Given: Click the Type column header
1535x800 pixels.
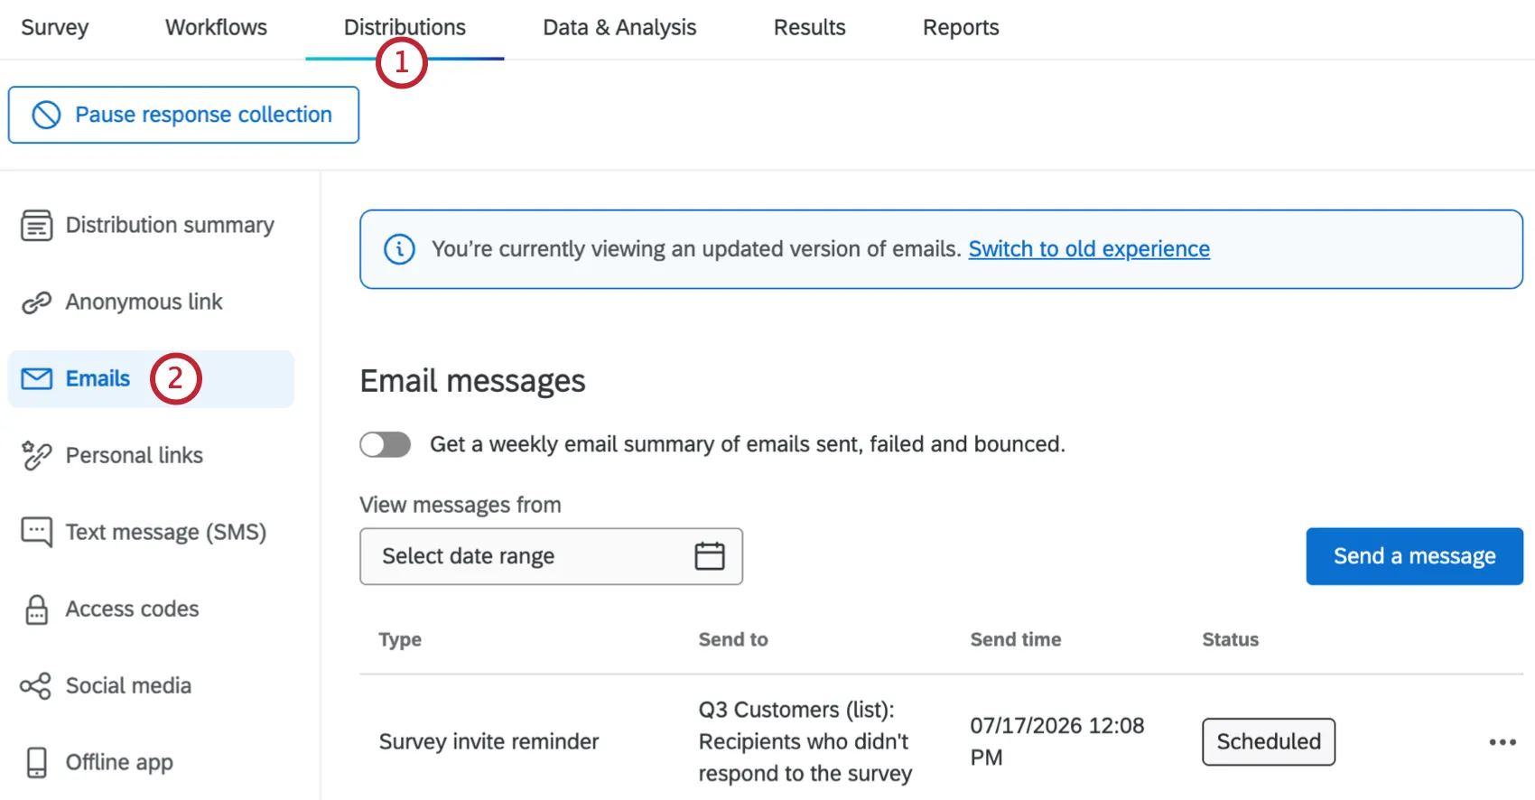Looking at the screenshot, I should tap(400, 640).
